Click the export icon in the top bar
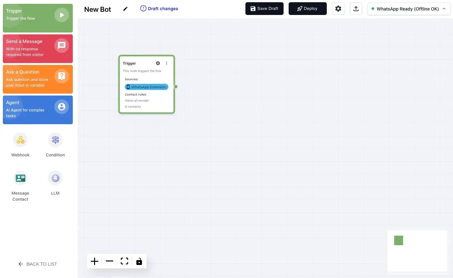 pos(356,9)
